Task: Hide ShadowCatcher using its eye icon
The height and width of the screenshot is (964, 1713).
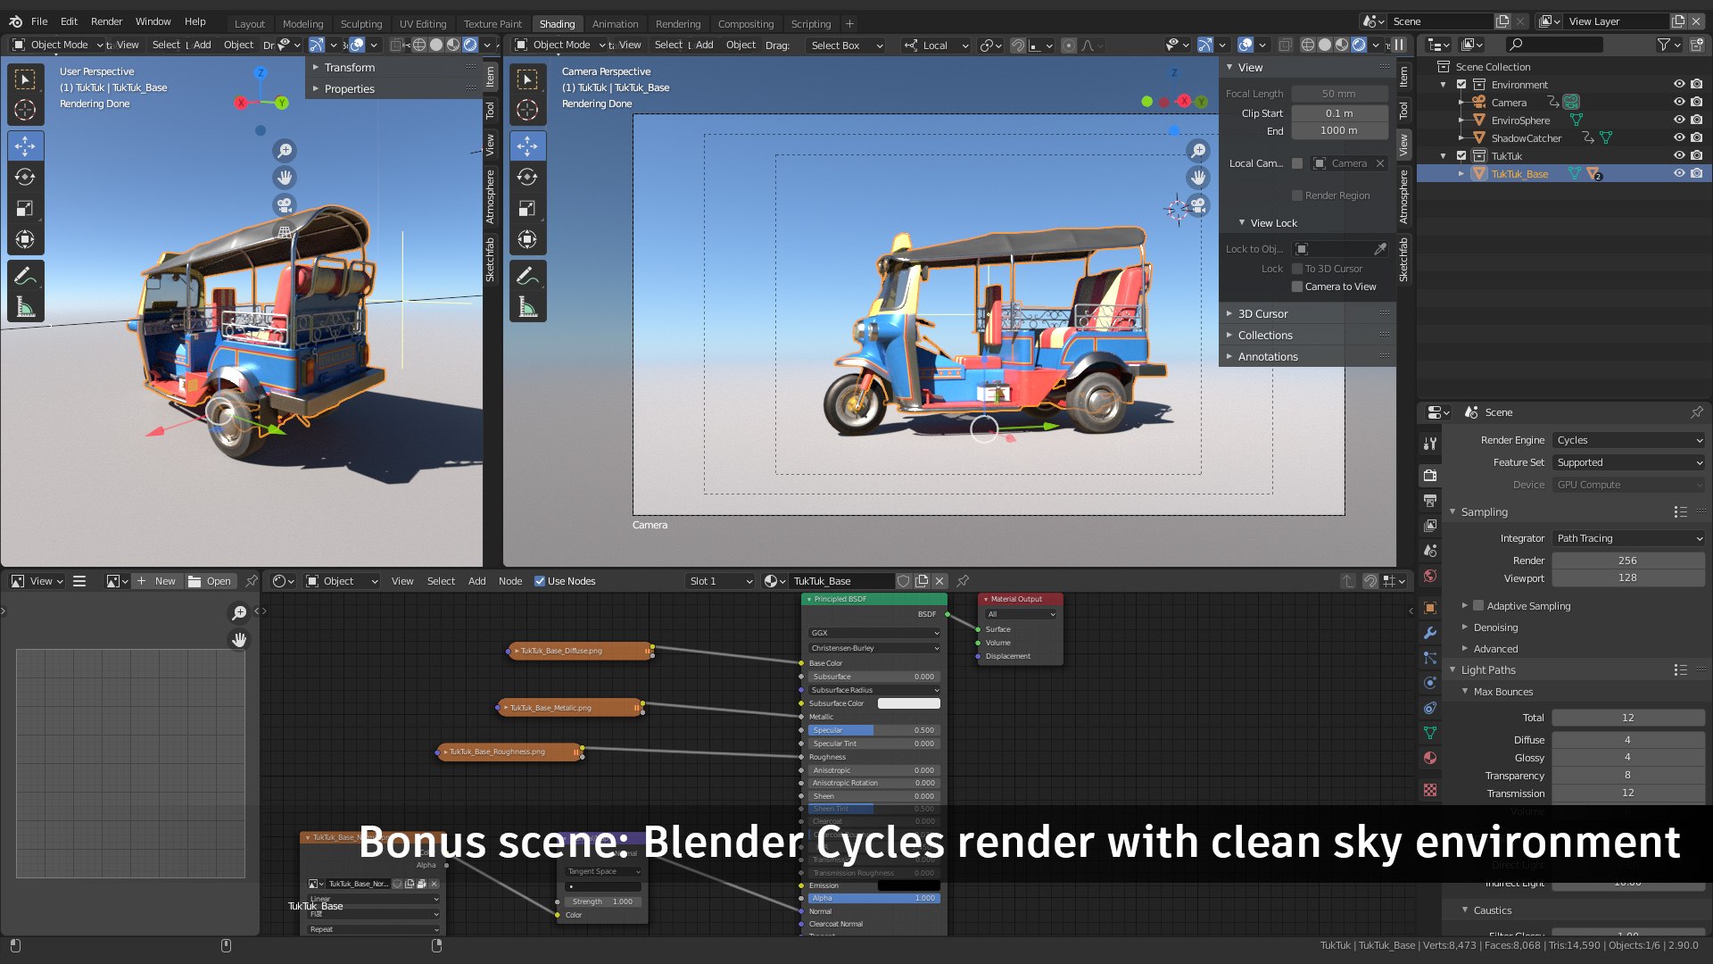Action: (1679, 138)
